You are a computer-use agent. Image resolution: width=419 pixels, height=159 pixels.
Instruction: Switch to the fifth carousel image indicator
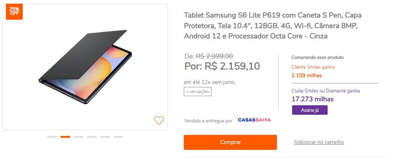point(105,137)
